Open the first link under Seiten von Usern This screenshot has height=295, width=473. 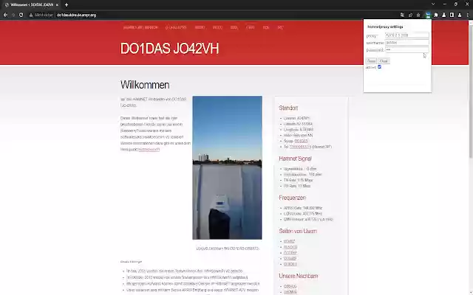point(289,241)
